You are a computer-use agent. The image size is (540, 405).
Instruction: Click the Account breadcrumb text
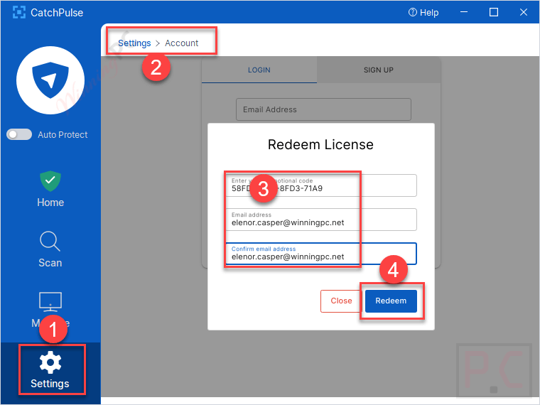181,43
